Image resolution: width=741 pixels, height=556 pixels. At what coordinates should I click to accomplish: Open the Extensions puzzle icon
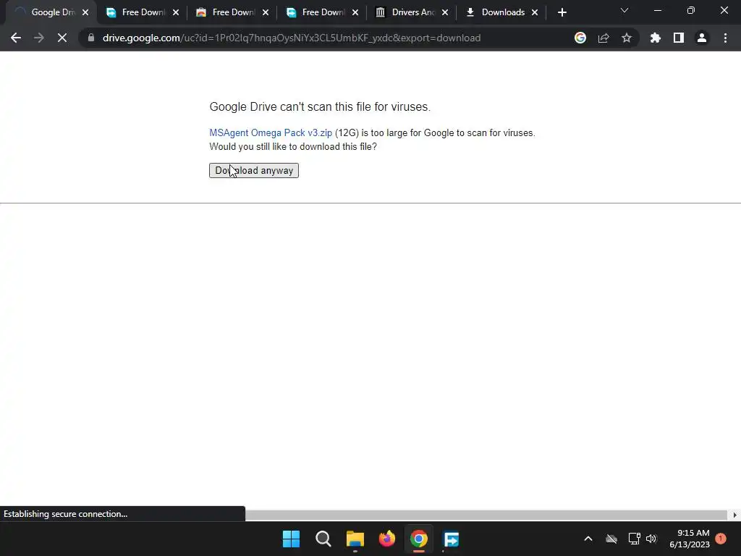pyautogui.click(x=656, y=38)
